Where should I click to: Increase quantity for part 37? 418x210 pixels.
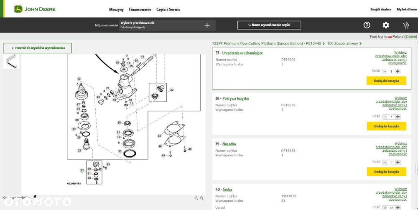398,71
